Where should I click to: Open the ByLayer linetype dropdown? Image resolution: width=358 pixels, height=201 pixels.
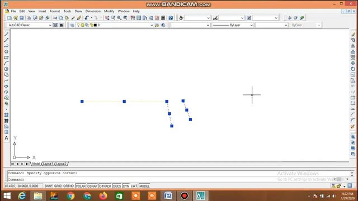(x=233, y=25)
